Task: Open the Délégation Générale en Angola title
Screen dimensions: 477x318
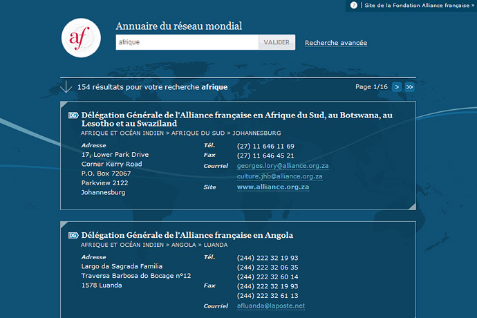Action: pyautogui.click(x=187, y=235)
